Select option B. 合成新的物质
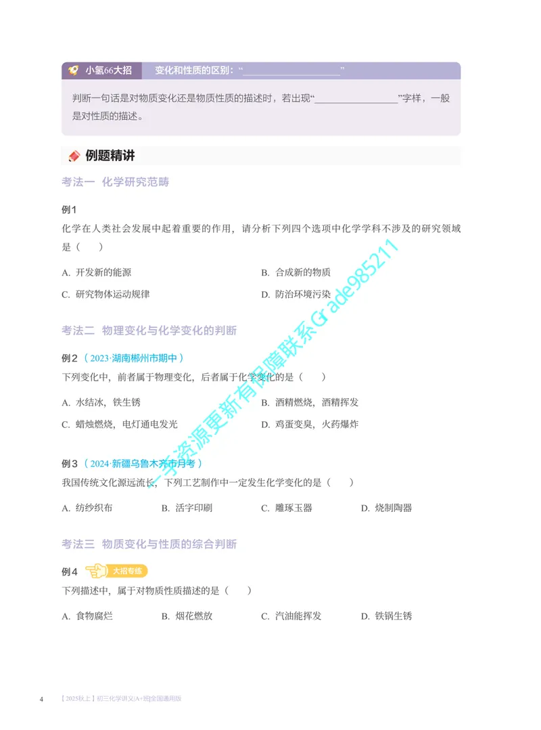 coord(296,272)
